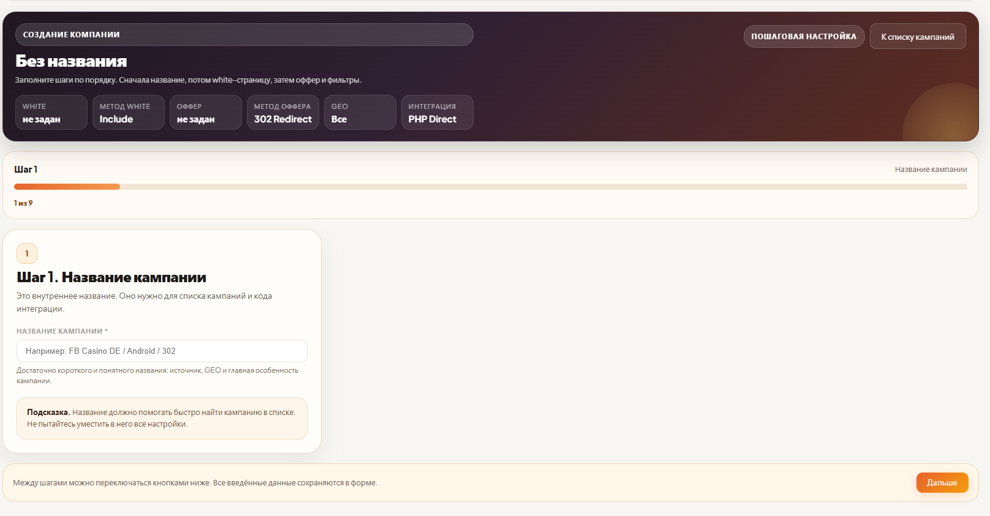Select the WHITE не задан summary chip
This screenshot has height=516, width=990.
tap(51, 113)
